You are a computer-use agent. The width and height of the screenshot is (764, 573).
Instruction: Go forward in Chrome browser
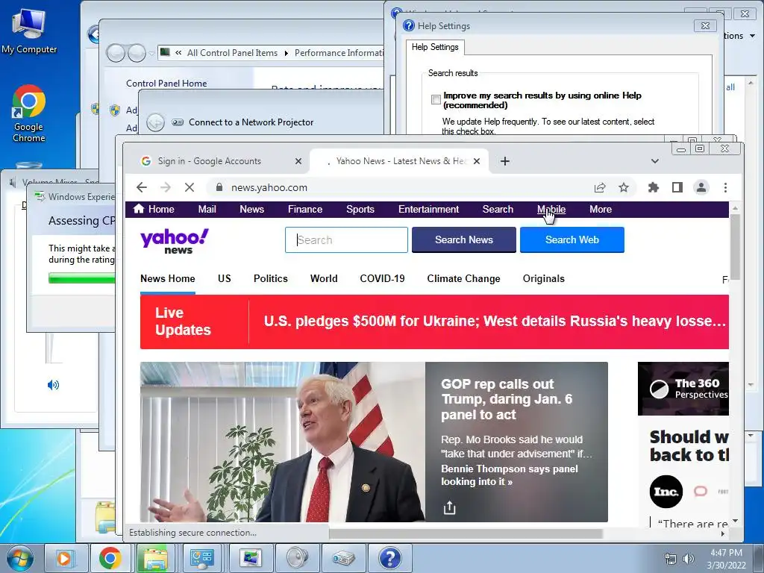(166, 187)
